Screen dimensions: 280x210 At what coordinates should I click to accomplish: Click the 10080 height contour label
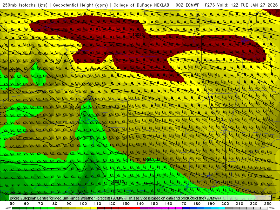pyautogui.click(x=138, y=34)
